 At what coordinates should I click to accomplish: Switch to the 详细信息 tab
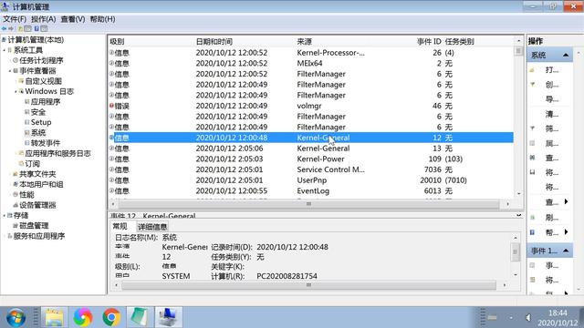(x=152, y=227)
